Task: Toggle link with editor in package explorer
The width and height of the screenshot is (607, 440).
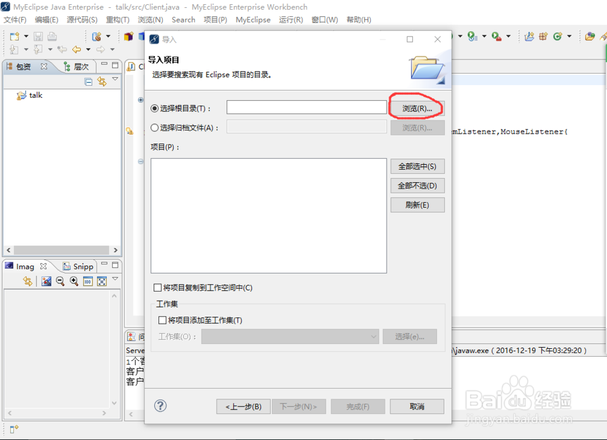Action: (x=102, y=81)
